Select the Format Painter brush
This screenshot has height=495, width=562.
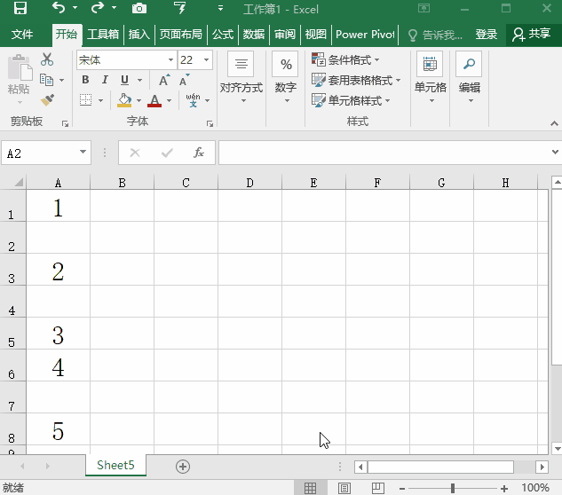pyautogui.click(x=47, y=100)
